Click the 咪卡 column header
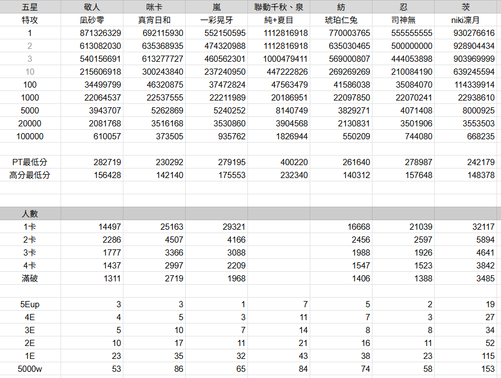 pos(154,7)
